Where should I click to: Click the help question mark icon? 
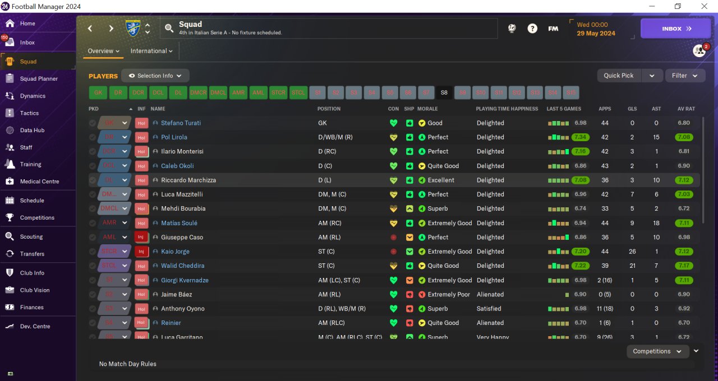tap(532, 29)
